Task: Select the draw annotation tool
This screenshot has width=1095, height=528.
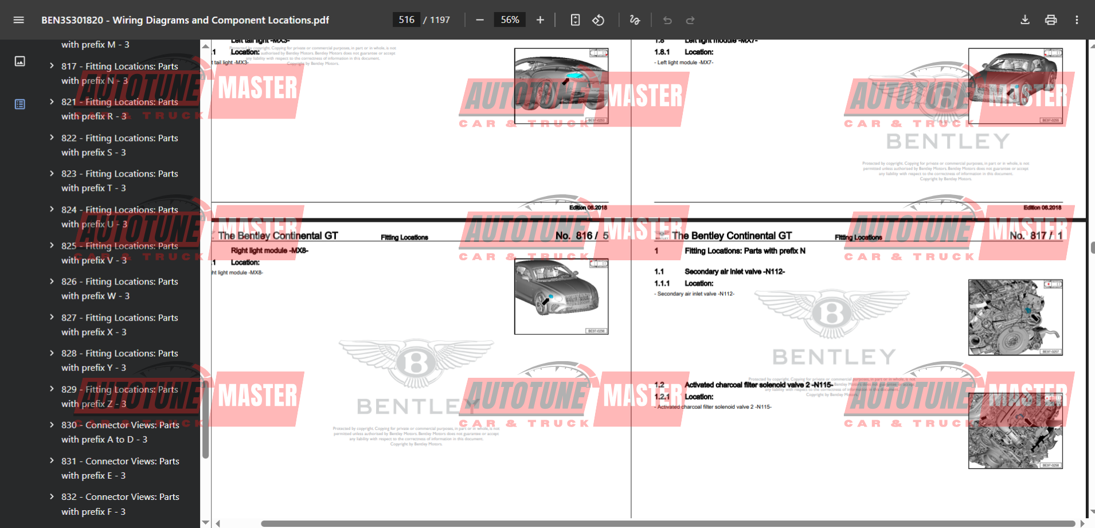Action: [x=635, y=20]
